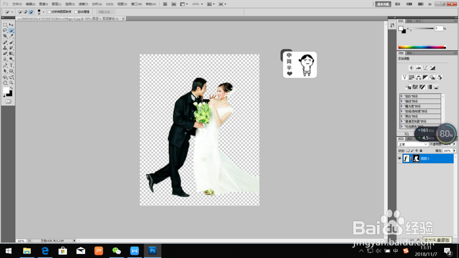Click the 基本功能 workspace button
Image resolution: width=459 pixels, height=258 pixels.
[383, 4]
